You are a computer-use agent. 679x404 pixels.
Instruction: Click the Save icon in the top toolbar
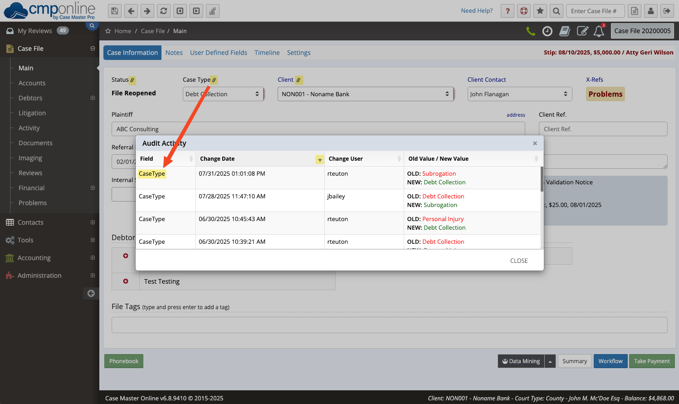click(x=114, y=10)
